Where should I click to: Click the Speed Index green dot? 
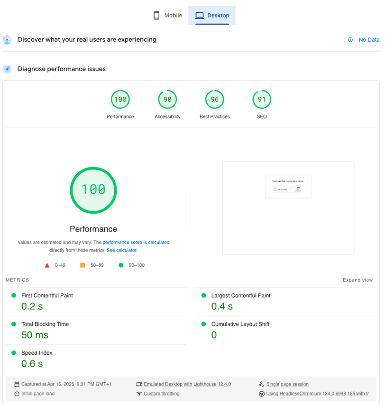coord(14,352)
